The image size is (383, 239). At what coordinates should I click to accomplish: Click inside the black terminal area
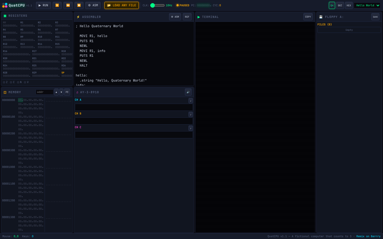[x=255, y=127]
